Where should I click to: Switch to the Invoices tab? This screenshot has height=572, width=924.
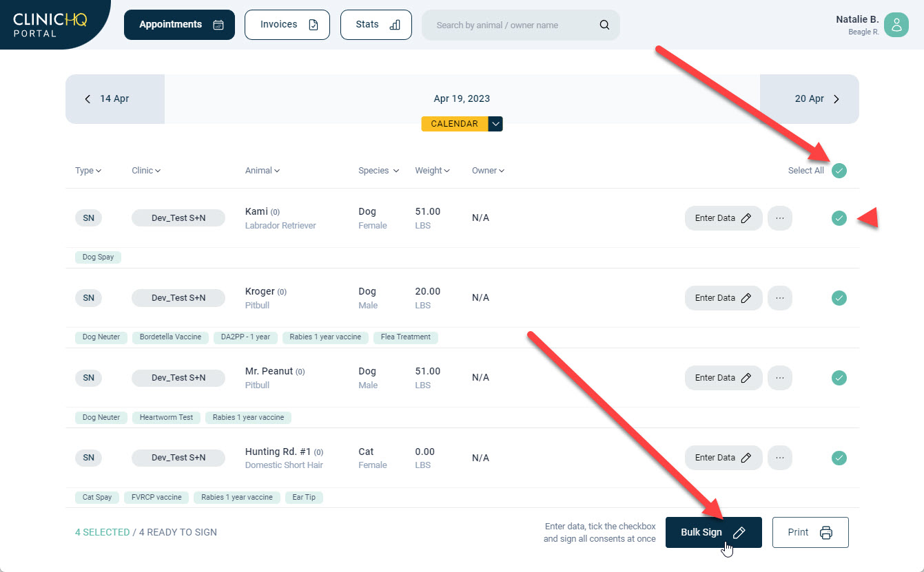(287, 25)
